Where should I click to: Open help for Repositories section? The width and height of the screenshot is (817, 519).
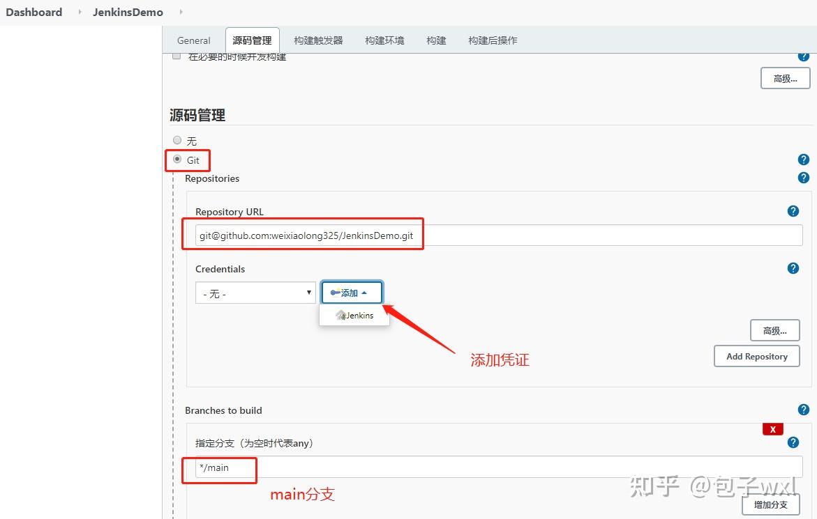click(x=803, y=178)
